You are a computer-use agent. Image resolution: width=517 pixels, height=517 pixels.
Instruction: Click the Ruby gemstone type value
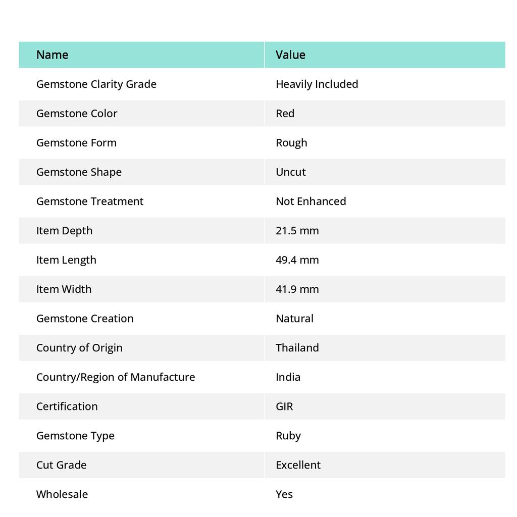[288, 435]
